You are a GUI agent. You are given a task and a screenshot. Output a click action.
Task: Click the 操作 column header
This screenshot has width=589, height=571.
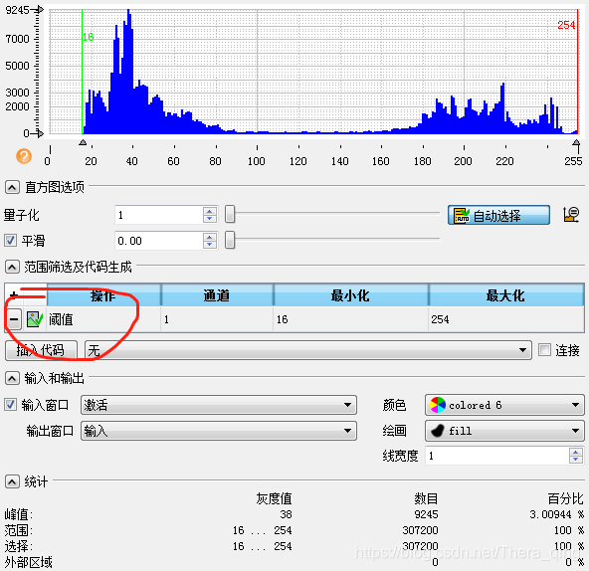103,295
